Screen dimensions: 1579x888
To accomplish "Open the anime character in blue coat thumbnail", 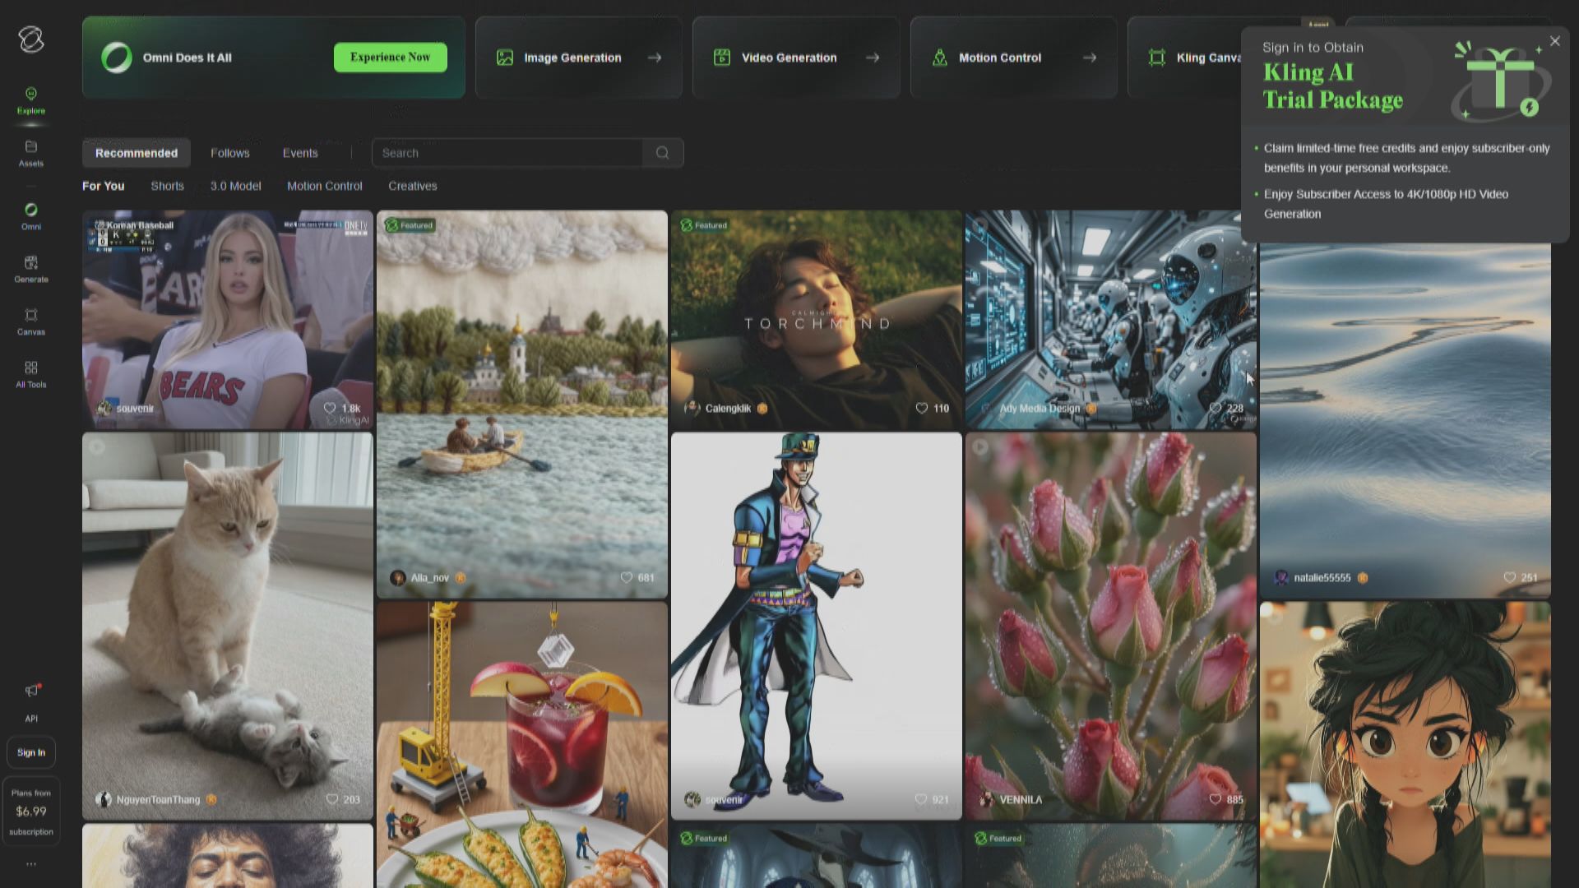I will 817,627.
